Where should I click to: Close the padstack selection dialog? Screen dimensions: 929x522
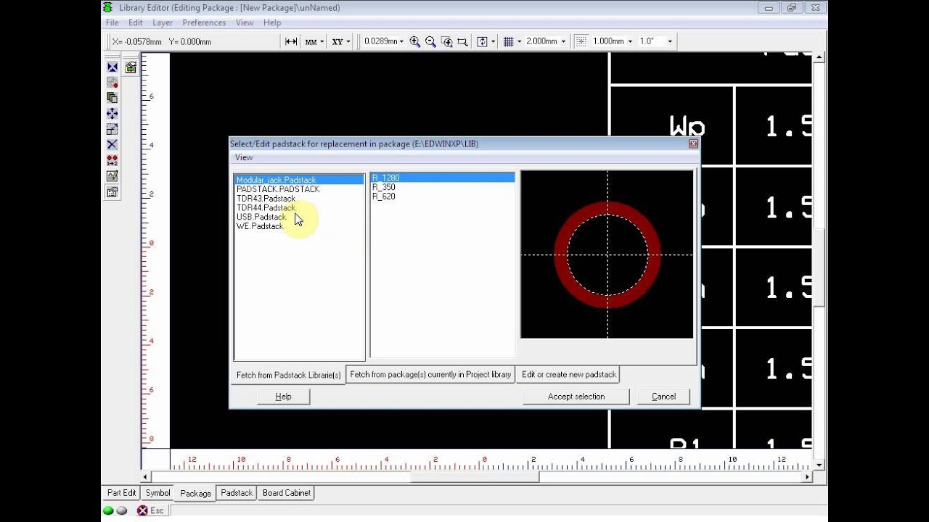pos(693,144)
